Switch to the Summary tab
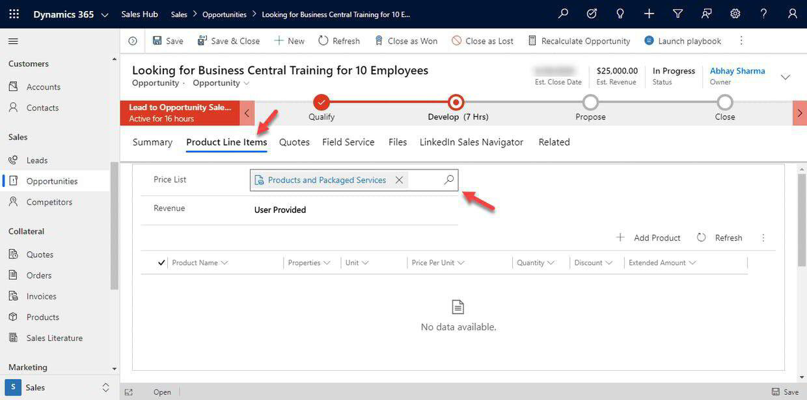This screenshot has width=807, height=400. click(x=152, y=142)
